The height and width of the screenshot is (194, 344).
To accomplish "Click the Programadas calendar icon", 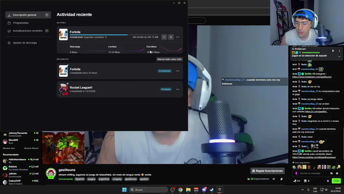I will click(x=9, y=23).
